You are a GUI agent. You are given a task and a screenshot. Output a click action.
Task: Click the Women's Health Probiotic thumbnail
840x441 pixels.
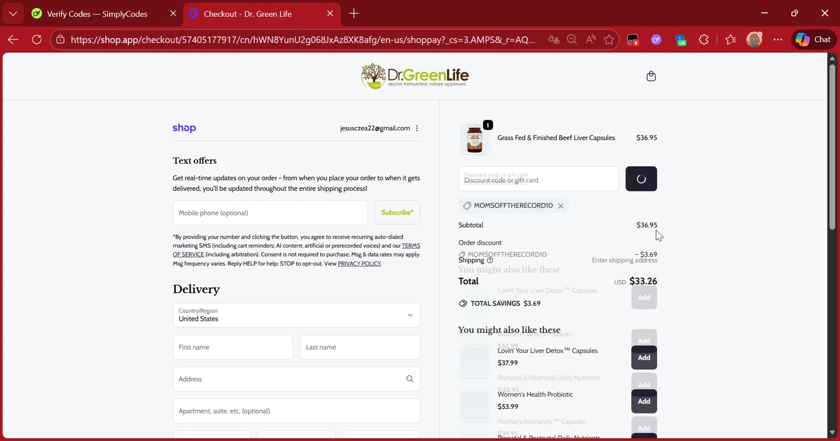[x=474, y=405]
